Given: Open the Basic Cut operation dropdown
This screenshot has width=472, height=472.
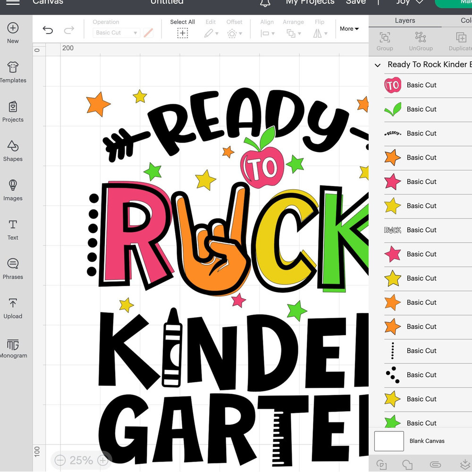Looking at the screenshot, I should 116,33.
